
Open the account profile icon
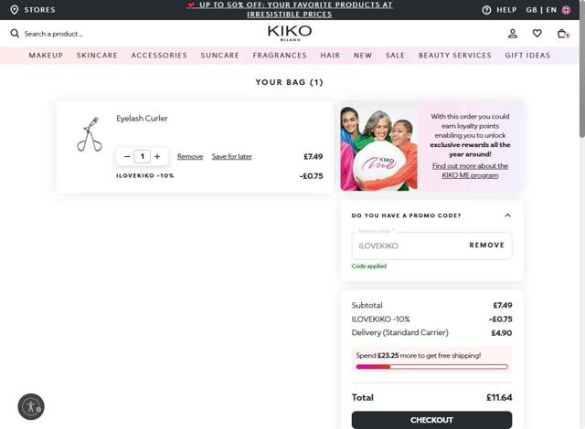tap(513, 34)
